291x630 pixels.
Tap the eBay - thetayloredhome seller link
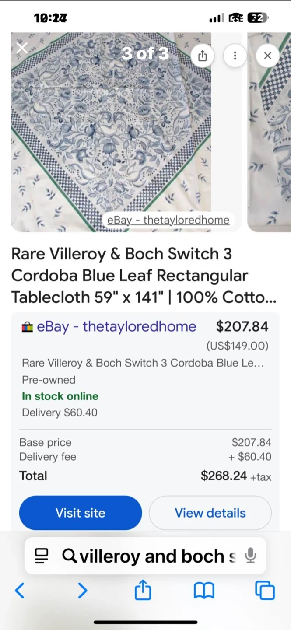(x=116, y=326)
